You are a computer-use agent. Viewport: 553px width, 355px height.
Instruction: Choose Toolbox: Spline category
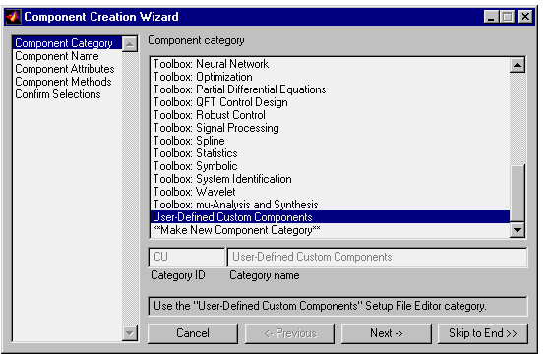click(330, 141)
